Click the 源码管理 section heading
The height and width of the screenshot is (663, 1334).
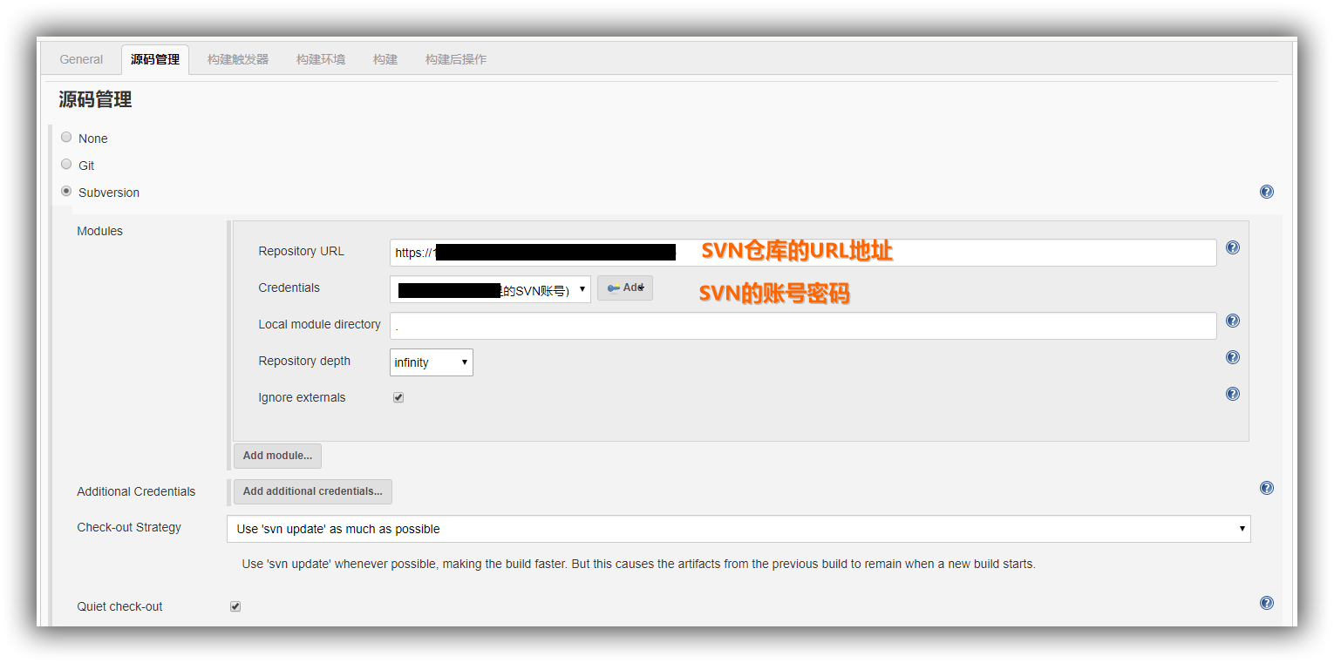pyautogui.click(x=95, y=100)
